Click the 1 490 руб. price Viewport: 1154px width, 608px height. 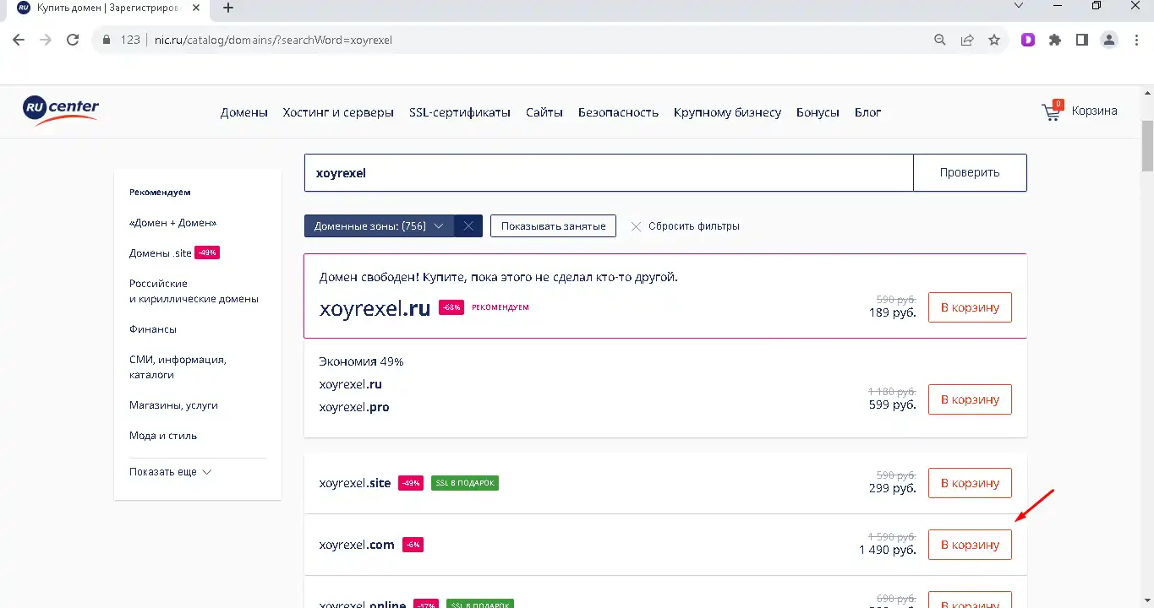(x=888, y=550)
